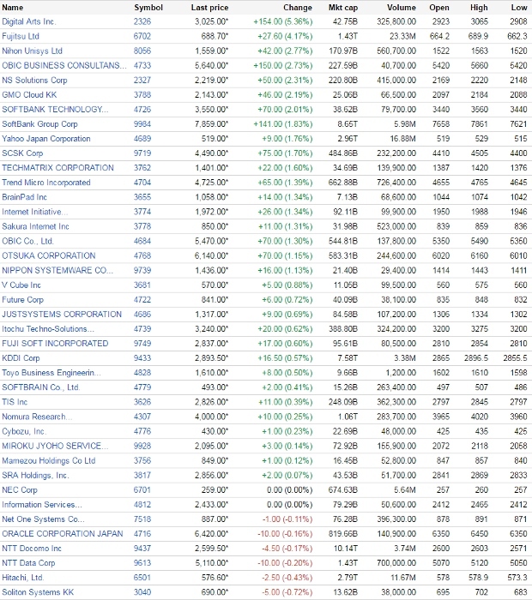Select Nomura Research last price 4,000.00
The width and height of the screenshot is (532, 600).
tap(211, 417)
